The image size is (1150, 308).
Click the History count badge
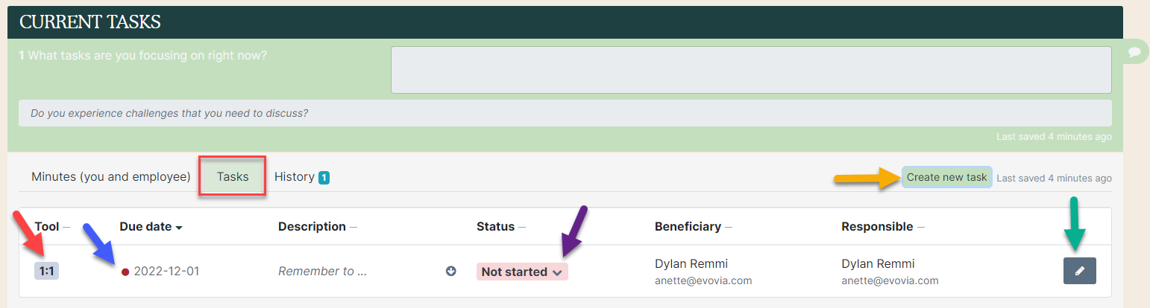324,177
